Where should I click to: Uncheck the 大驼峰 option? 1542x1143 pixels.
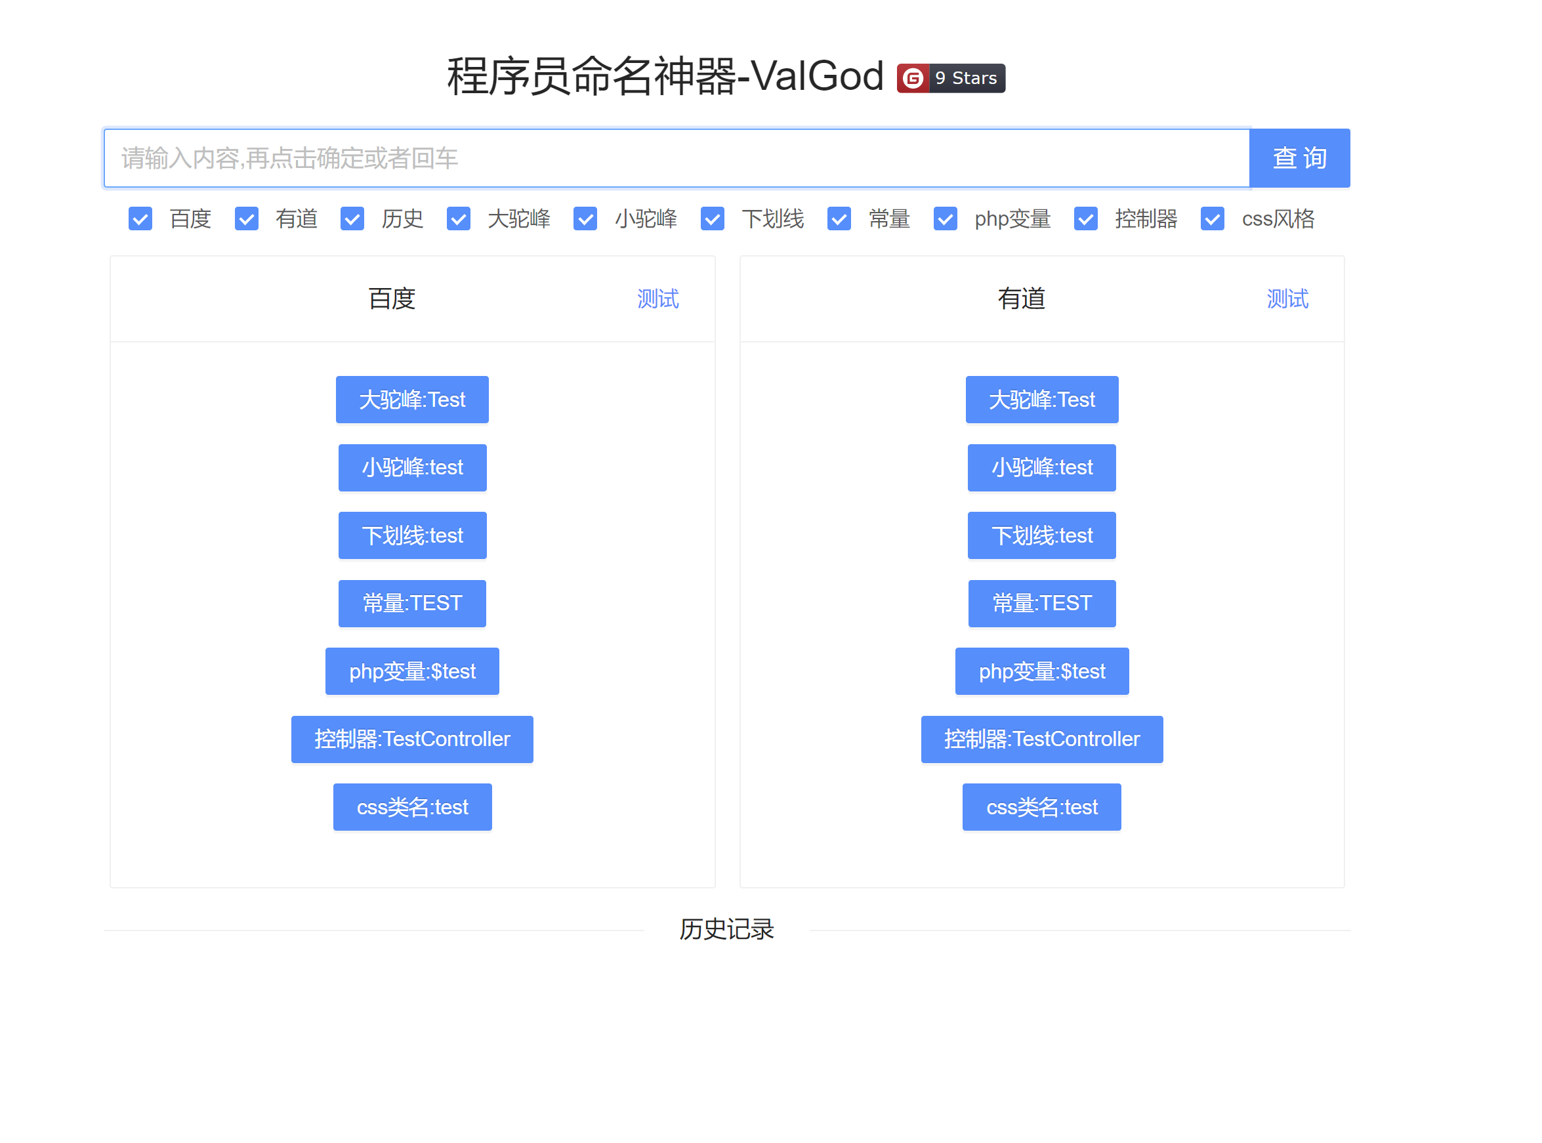click(458, 218)
